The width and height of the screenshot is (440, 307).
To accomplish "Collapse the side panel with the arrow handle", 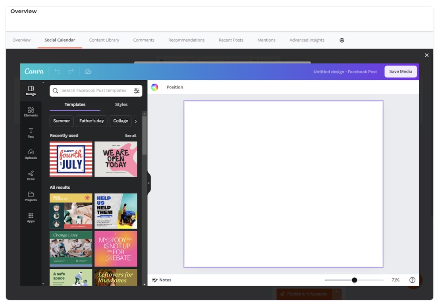I will [x=149, y=183].
